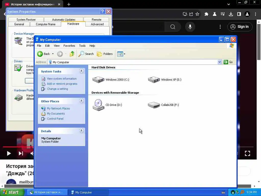The image size is (261, 196).
Task: Click System Properties help question button
Action: (x=102, y=11)
